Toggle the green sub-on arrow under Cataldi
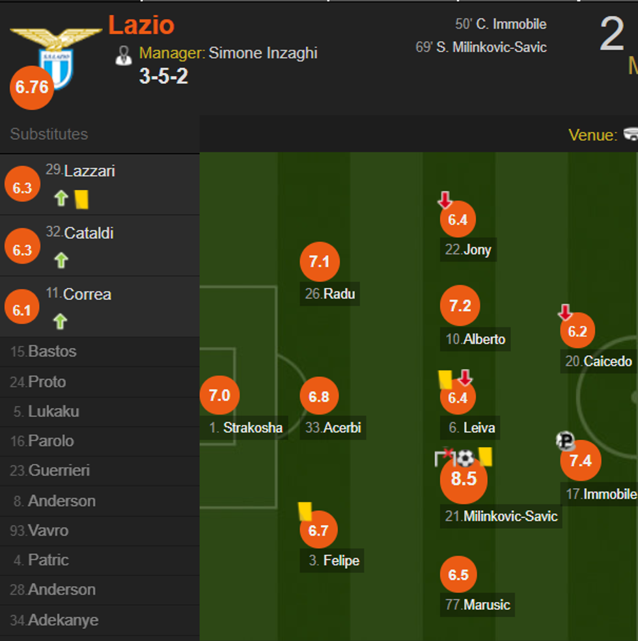This screenshot has height=641, width=638. 61,260
